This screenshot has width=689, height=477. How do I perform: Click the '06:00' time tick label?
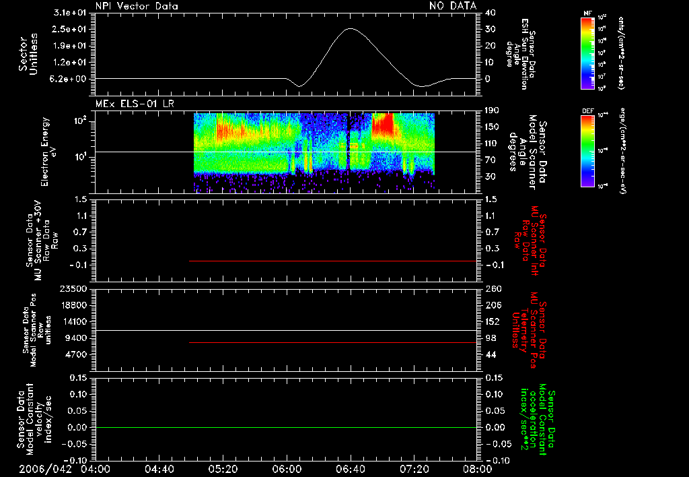click(x=287, y=469)
